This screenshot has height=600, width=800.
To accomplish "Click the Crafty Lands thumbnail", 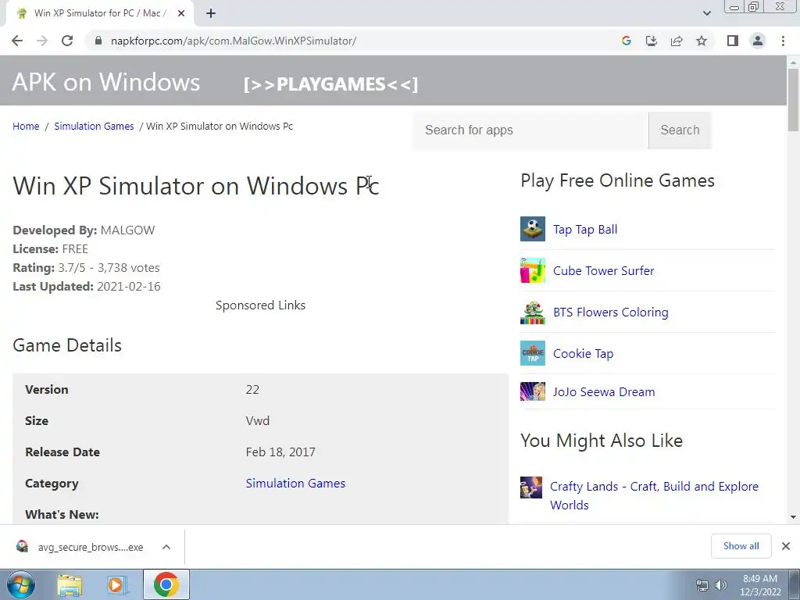I will (531, 487).
